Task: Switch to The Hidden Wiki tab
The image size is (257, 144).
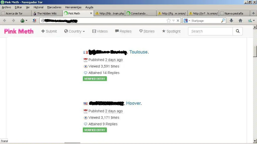Action: click(x=47, y=13)
